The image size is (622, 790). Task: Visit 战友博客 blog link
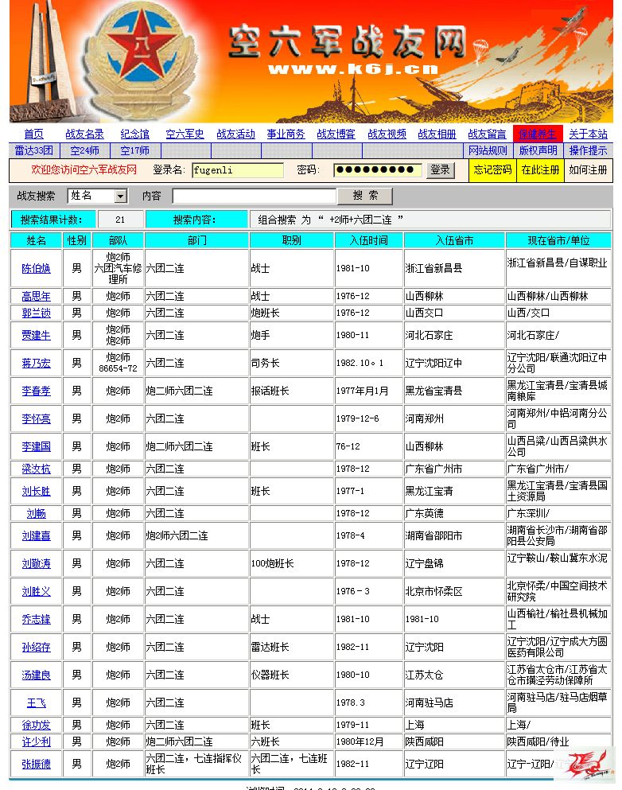(x=336, y=134)
